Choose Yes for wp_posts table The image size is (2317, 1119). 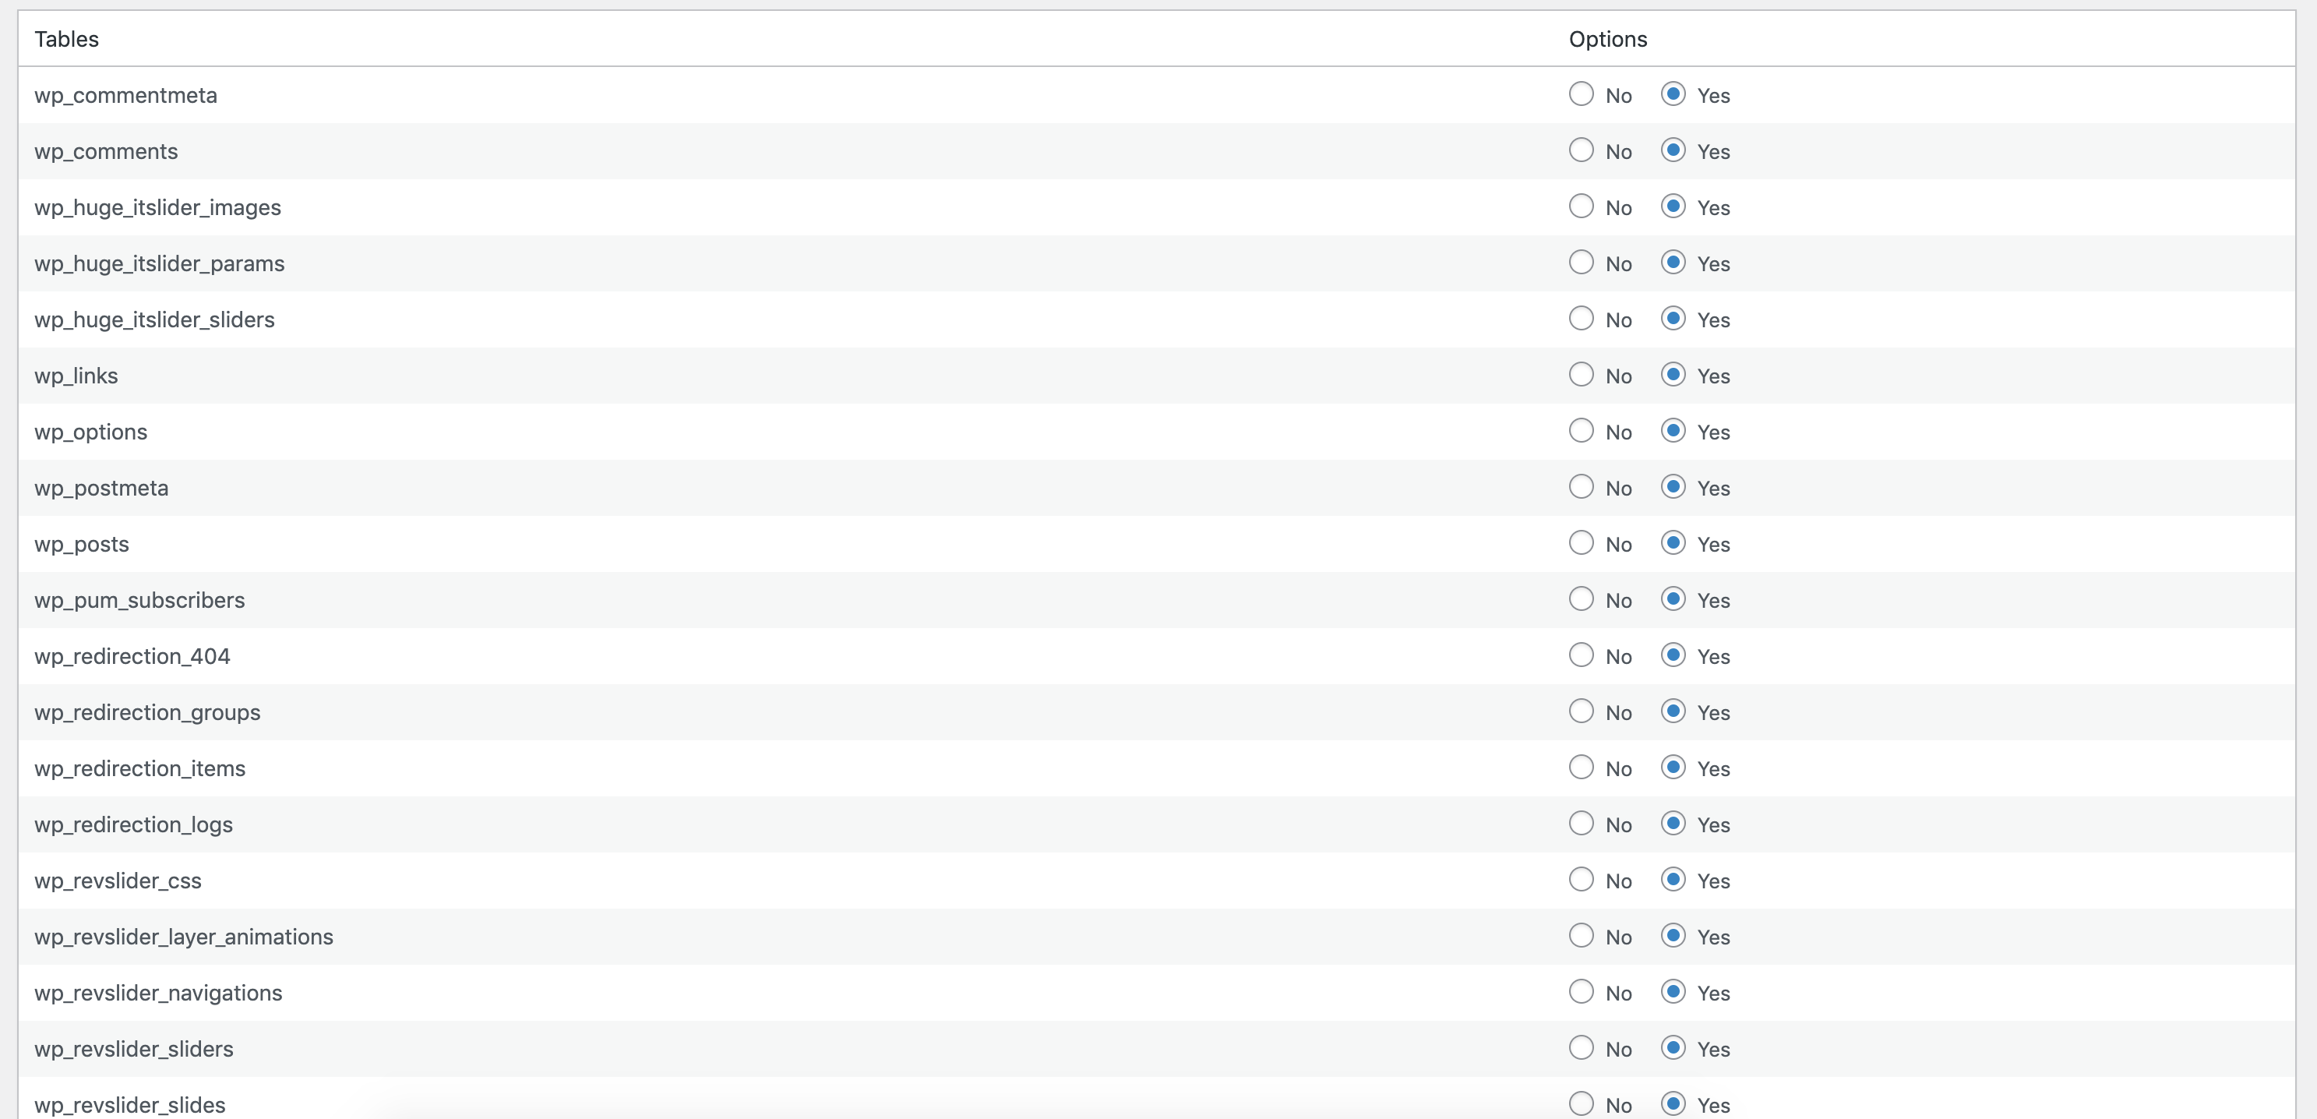[1672, 543]
